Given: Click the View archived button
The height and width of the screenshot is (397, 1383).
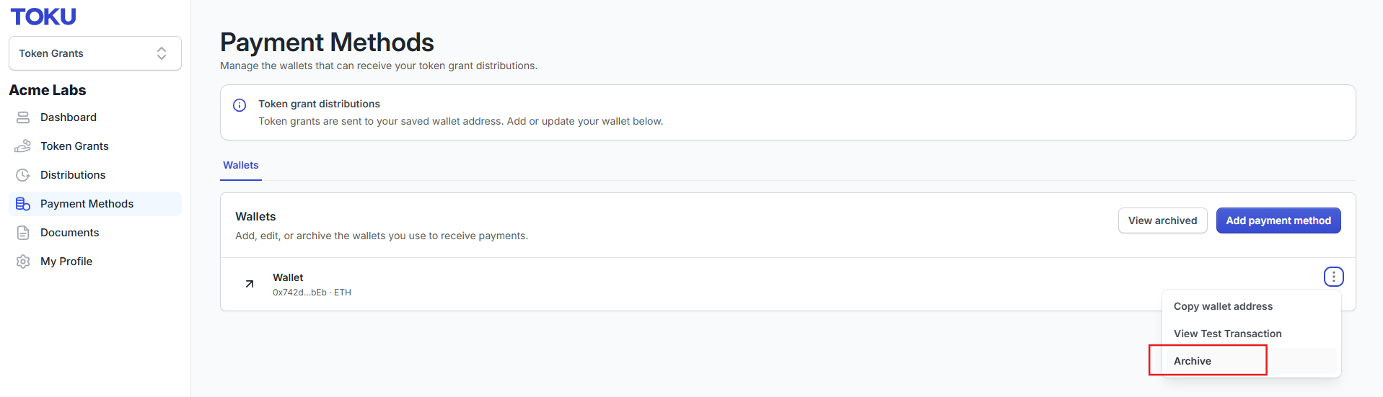Looking at the screenshot, I should click(1162, 220).
